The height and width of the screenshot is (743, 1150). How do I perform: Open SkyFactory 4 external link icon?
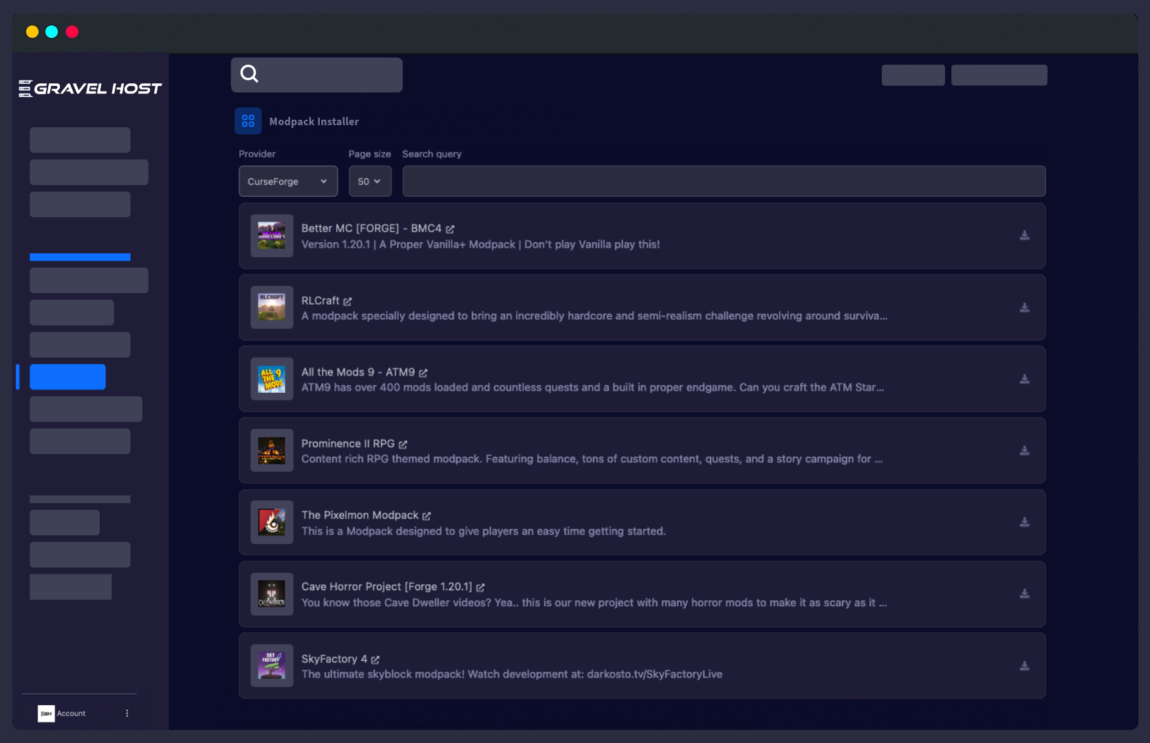click(375, 660)
